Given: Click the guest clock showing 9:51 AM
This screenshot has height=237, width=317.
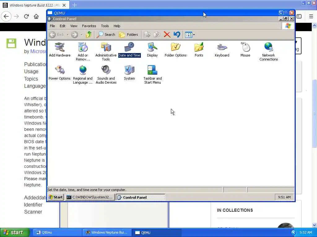Looking at the screenshot, I should [x=284, y=197].
